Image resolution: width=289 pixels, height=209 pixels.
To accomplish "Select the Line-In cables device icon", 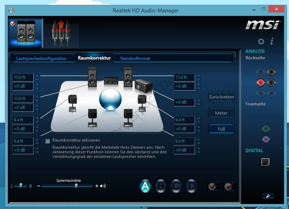I will [61, 33].
